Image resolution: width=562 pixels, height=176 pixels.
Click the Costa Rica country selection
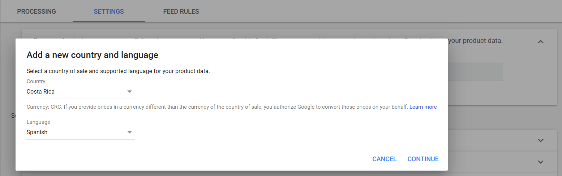[x=40, y=92]
